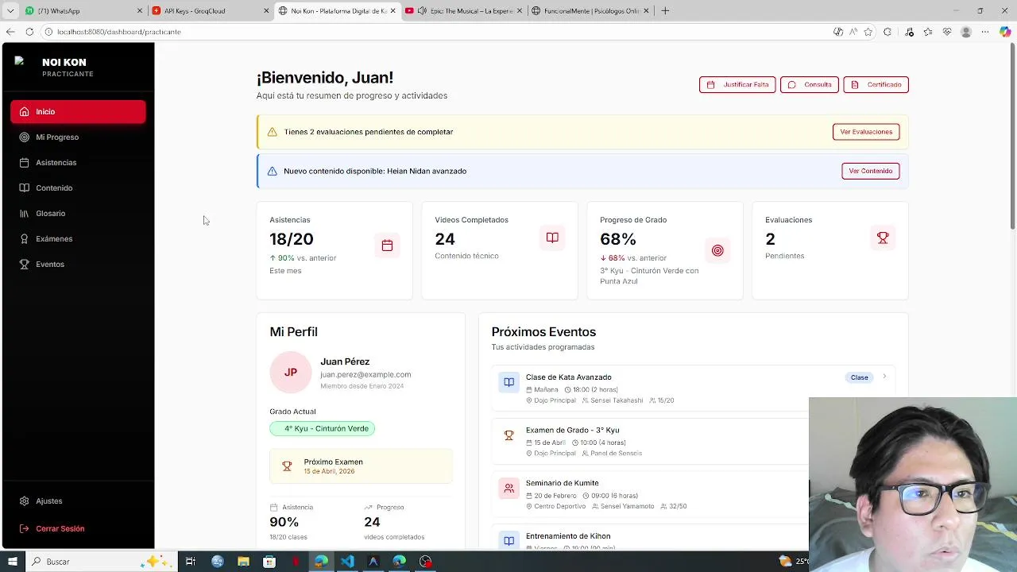This screenshot has height=572, width=1017.
Task: Open Eventos in the sidebar
Action: pos(78,265)
